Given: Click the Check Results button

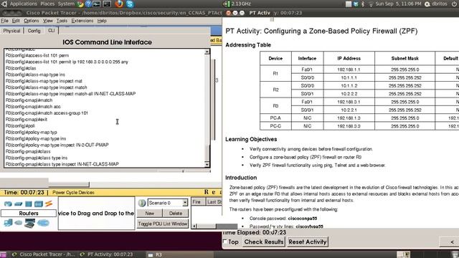Looking at the screenshot, I should [x=264, y=242].
